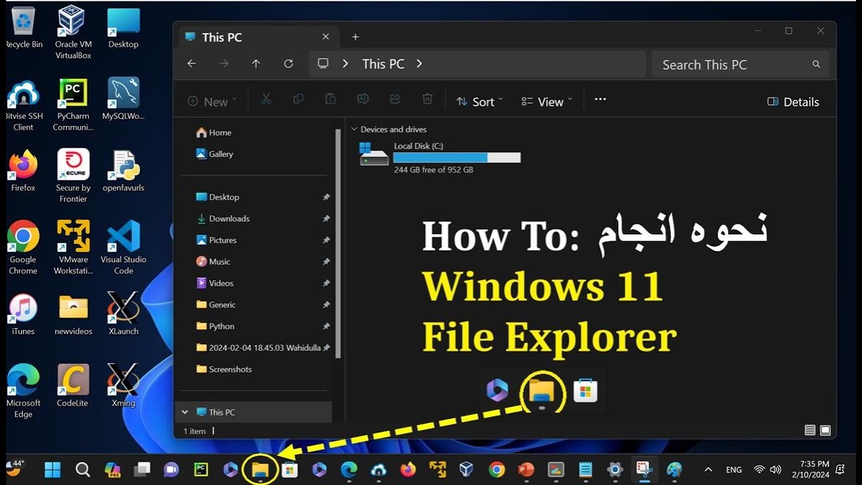Viewport: 862px width, 485px height.
Task: Select the iTunes desktop icon
Action: (x=23, y=315)
